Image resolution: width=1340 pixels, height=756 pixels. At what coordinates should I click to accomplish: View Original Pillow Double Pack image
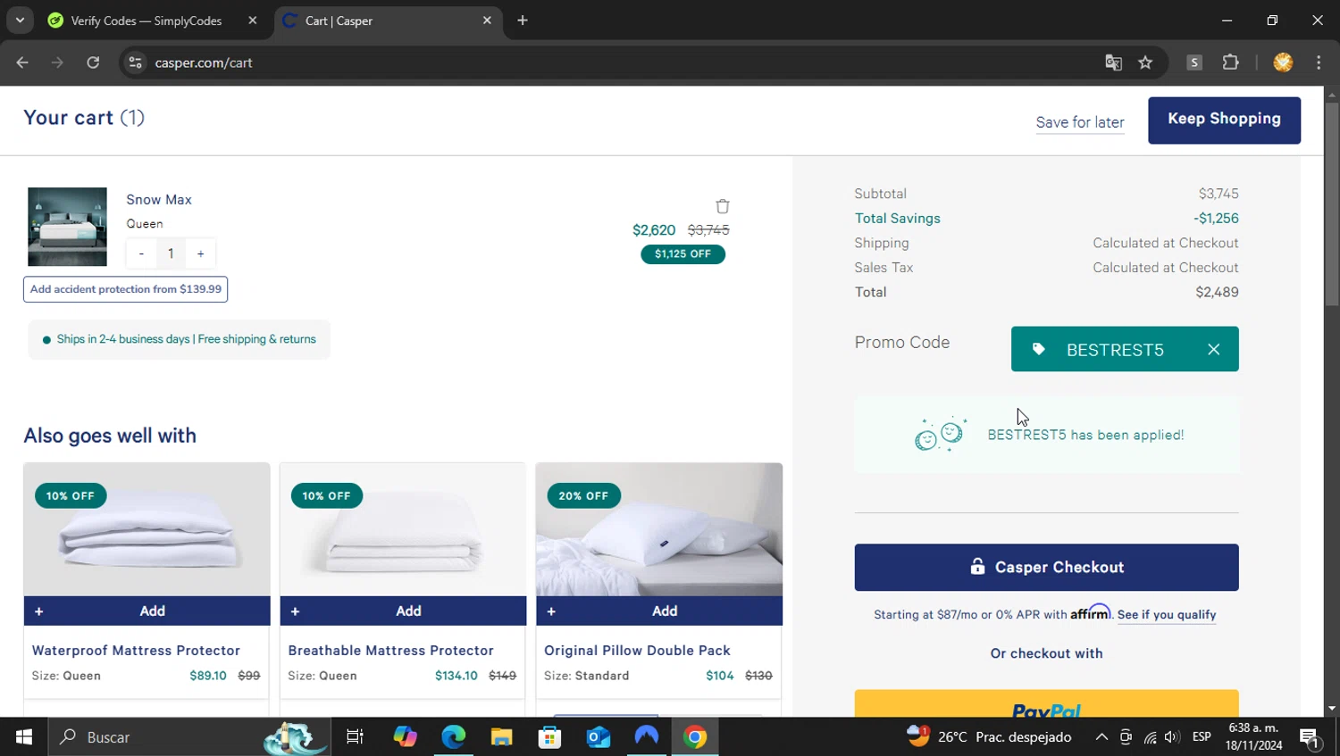(x=659, y=529)
